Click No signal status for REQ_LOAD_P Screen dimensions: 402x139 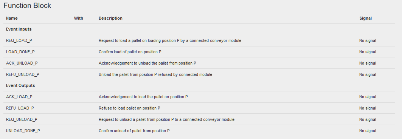(x=368, y=40)
